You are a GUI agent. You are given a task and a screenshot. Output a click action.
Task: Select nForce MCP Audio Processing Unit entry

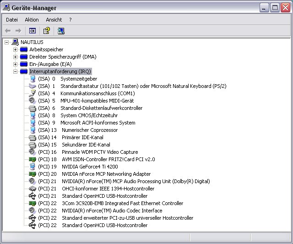click(124, 181)
